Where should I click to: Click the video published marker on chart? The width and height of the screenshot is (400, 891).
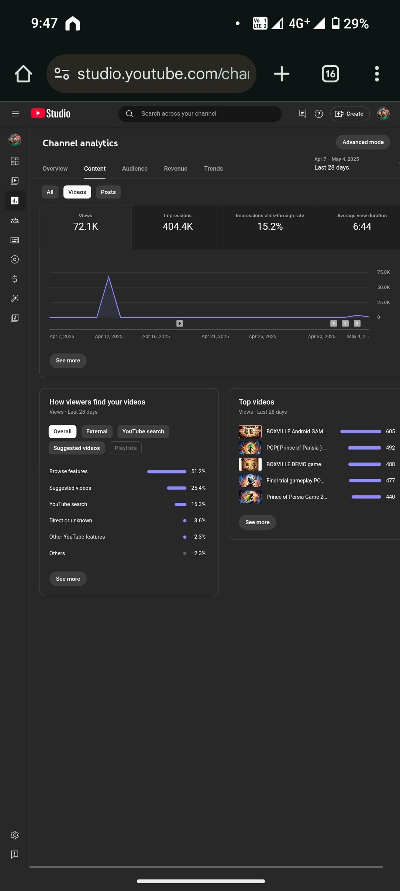click(x=180, y=324)
